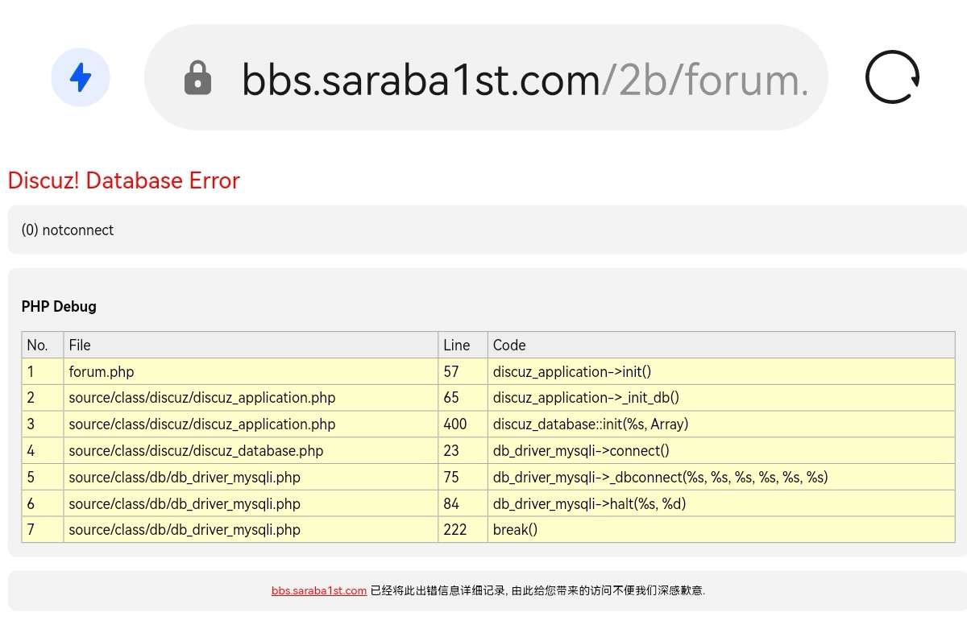Select the line number 400 cell

click(x=463, y=424)
